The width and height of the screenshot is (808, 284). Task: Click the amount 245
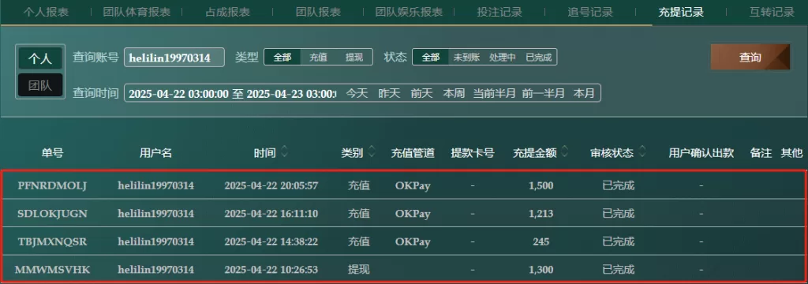(541, 241)
